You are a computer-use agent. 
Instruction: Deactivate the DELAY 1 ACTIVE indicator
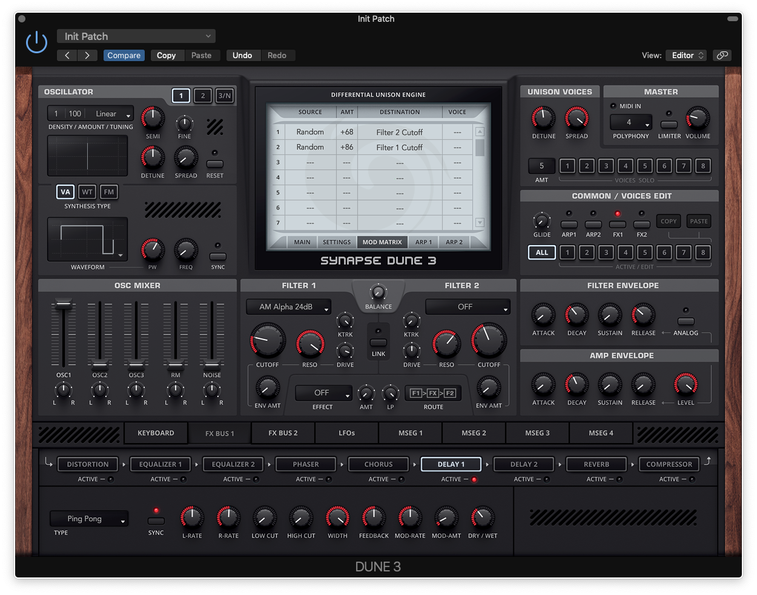[x=474, y=479]
